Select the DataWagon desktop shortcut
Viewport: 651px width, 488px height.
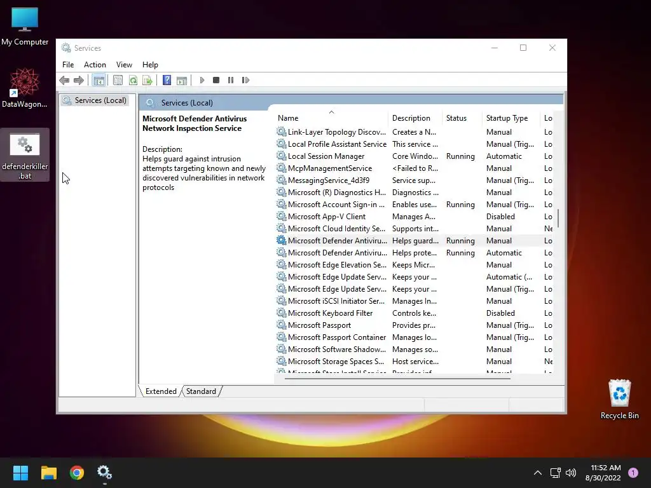(25, 88)
